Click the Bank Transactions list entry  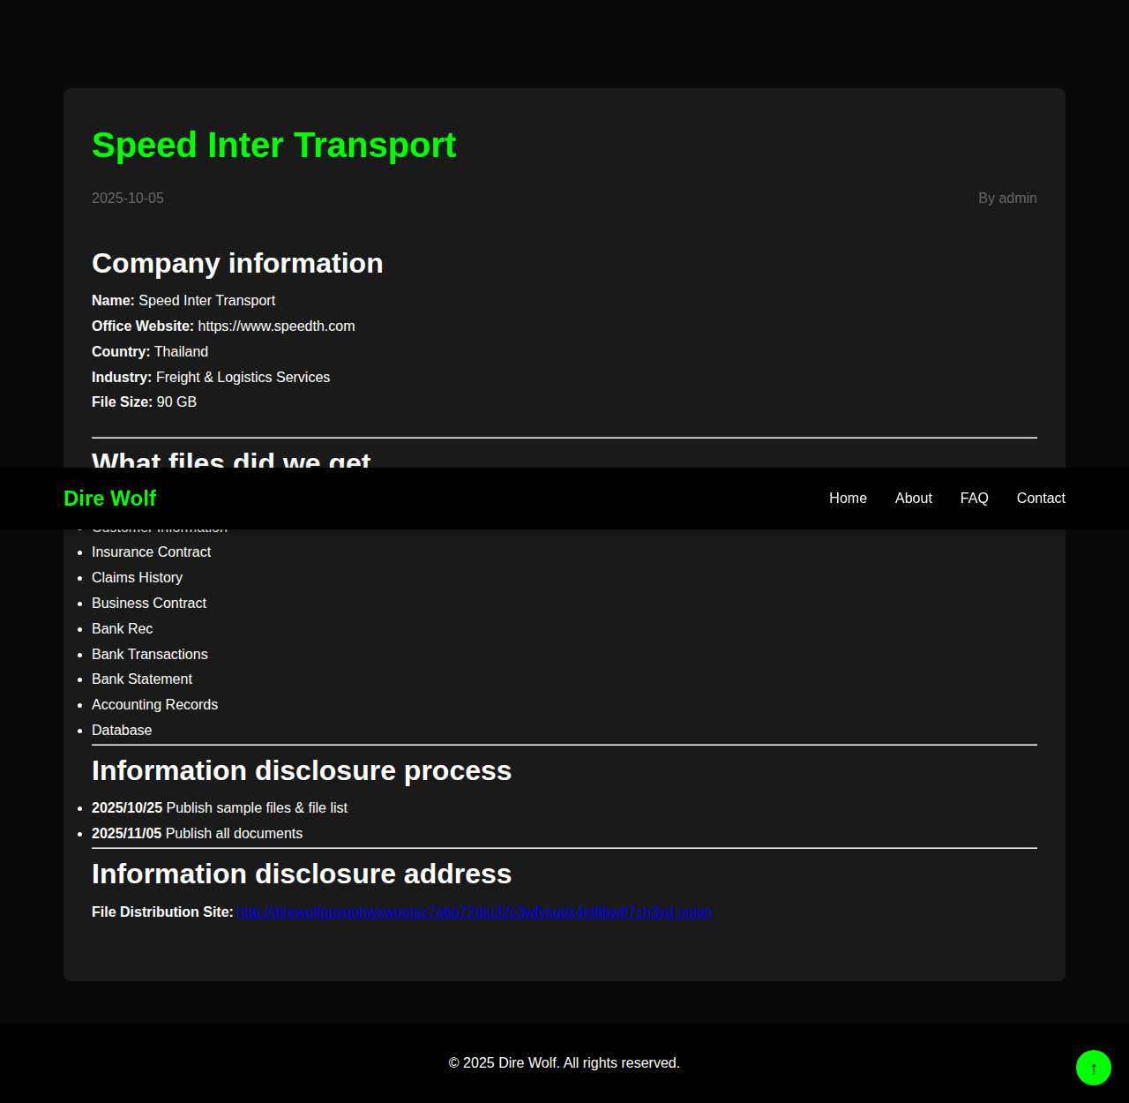tap(150, 655)
